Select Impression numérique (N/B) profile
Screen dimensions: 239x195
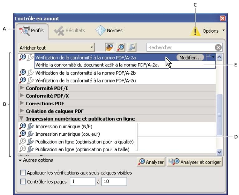tap(64, 126)
